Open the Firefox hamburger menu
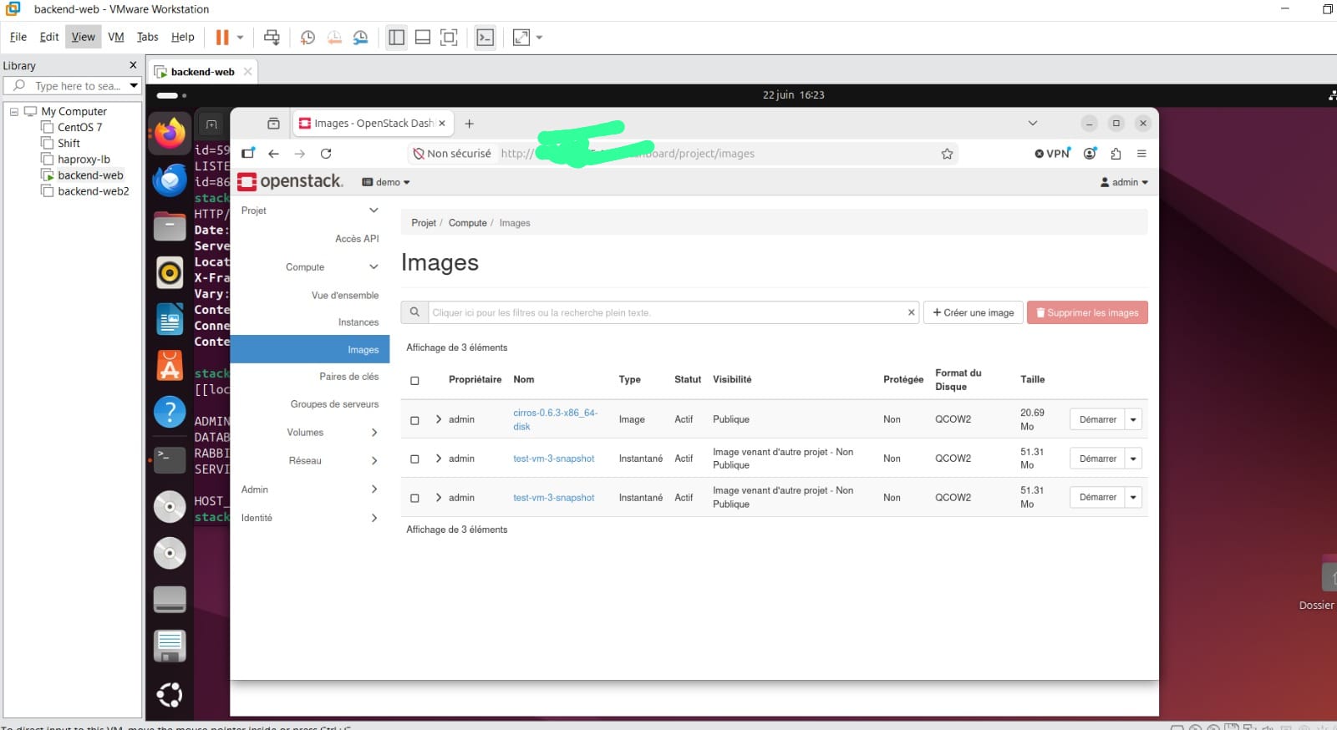 pyautogui.click(x=1141, y=154)
